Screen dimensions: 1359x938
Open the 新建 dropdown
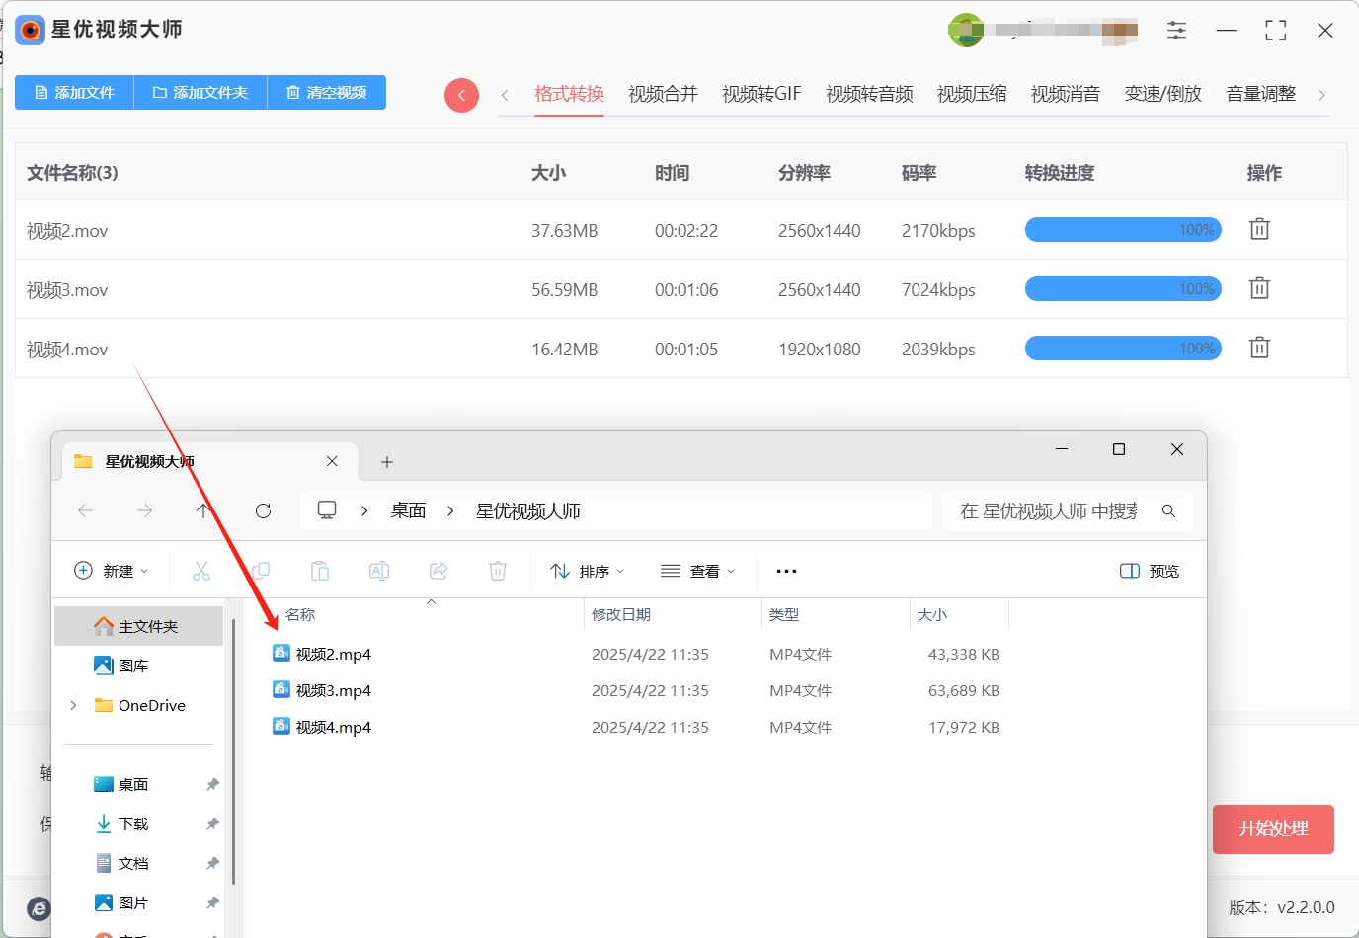[x=112, y=571]
